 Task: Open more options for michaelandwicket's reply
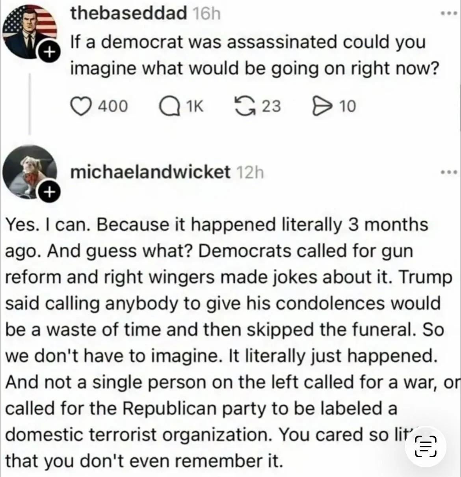(449, 172)
